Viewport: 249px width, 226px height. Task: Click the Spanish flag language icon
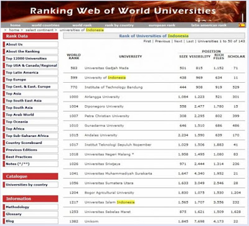(x=242, y=25)
